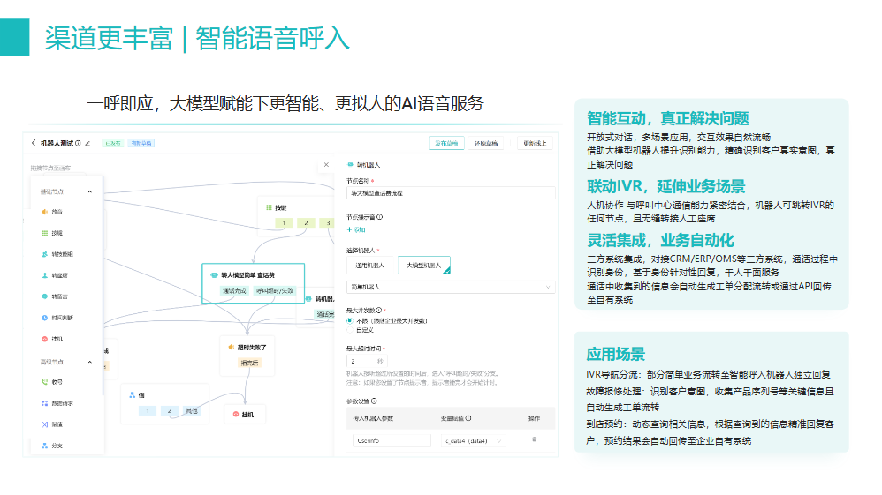This screenshot has height=495, width=882.
Task: Click the + 添加 prompt audio link
Action: (x=356, y=229)
